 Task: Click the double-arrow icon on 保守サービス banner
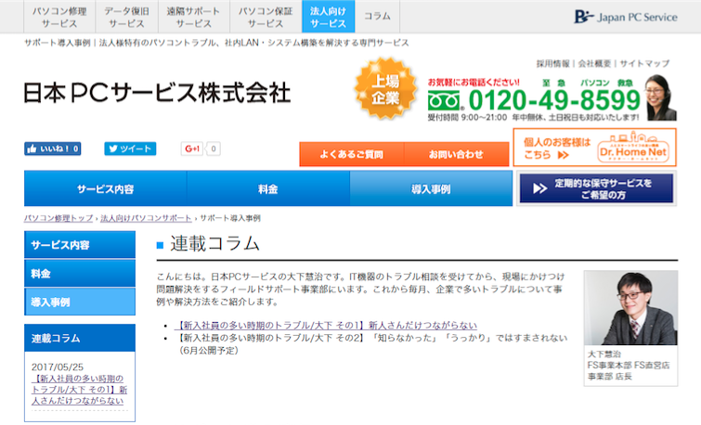(539, 188)
